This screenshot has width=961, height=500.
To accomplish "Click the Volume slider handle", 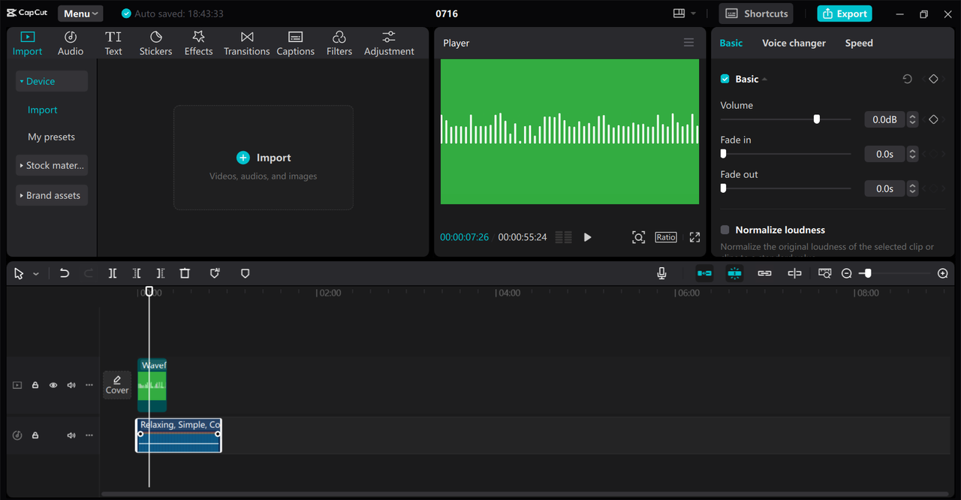I will click(816, 119).
